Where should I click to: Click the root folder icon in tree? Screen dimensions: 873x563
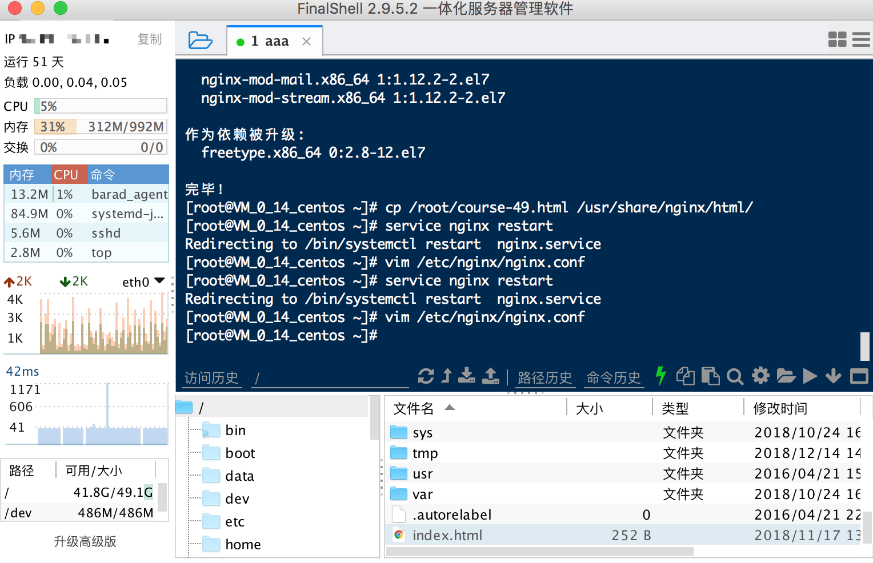tap(184, 407)
